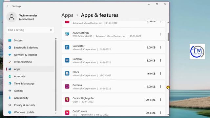Open the three-dot menu for Clock
Image resolution: width=210 pixels, height=118 pixels.
(160, 73)
